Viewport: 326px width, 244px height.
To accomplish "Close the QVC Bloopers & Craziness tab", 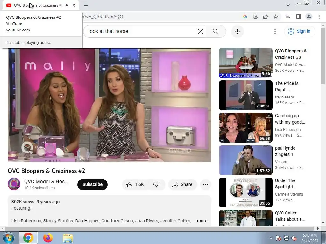I will pos(74,5).
